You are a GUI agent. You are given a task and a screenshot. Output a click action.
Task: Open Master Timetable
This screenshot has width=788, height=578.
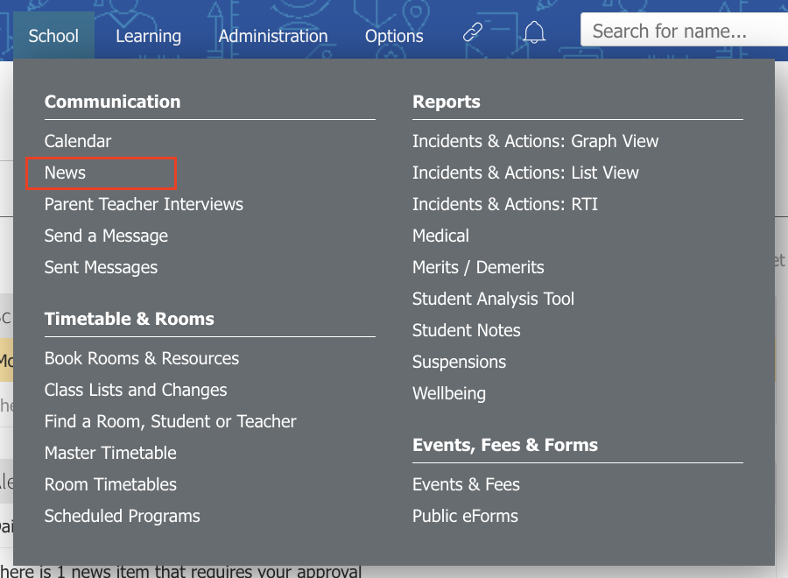tap(110, 453)
